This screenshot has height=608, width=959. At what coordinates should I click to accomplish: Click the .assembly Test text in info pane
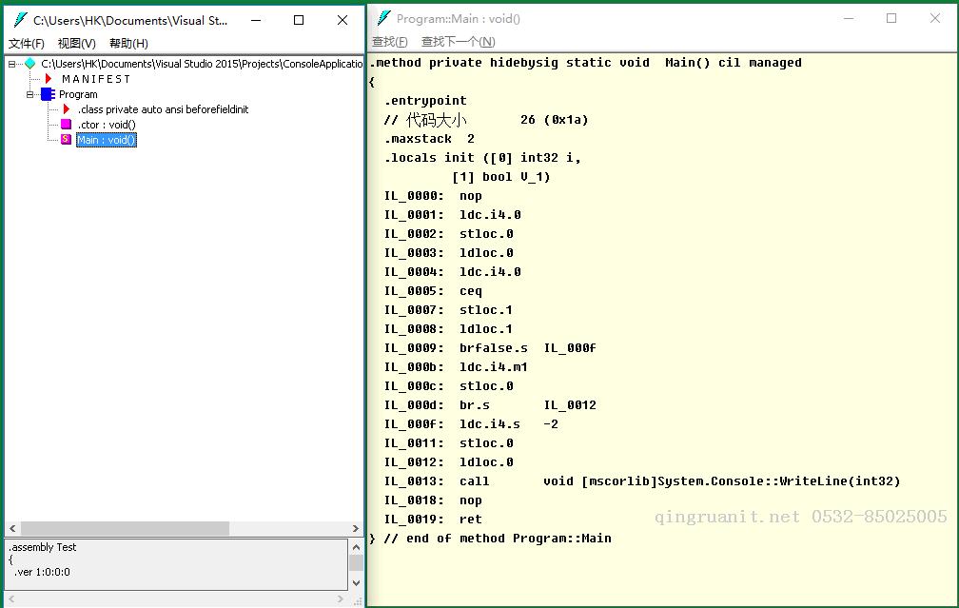pos(42,547)
